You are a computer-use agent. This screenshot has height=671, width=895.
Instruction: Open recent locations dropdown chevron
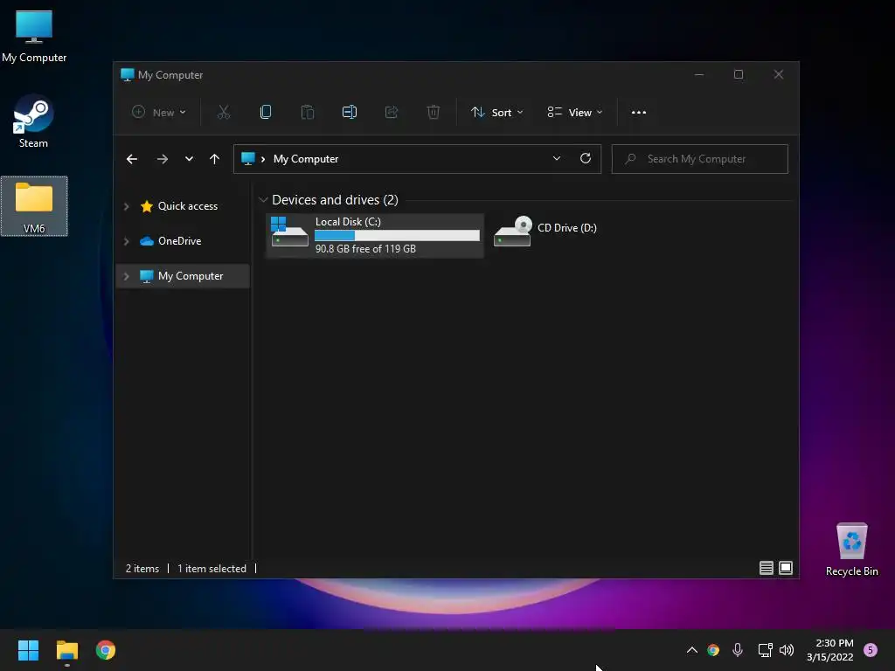pyautogui.click(x=189, y=159)
